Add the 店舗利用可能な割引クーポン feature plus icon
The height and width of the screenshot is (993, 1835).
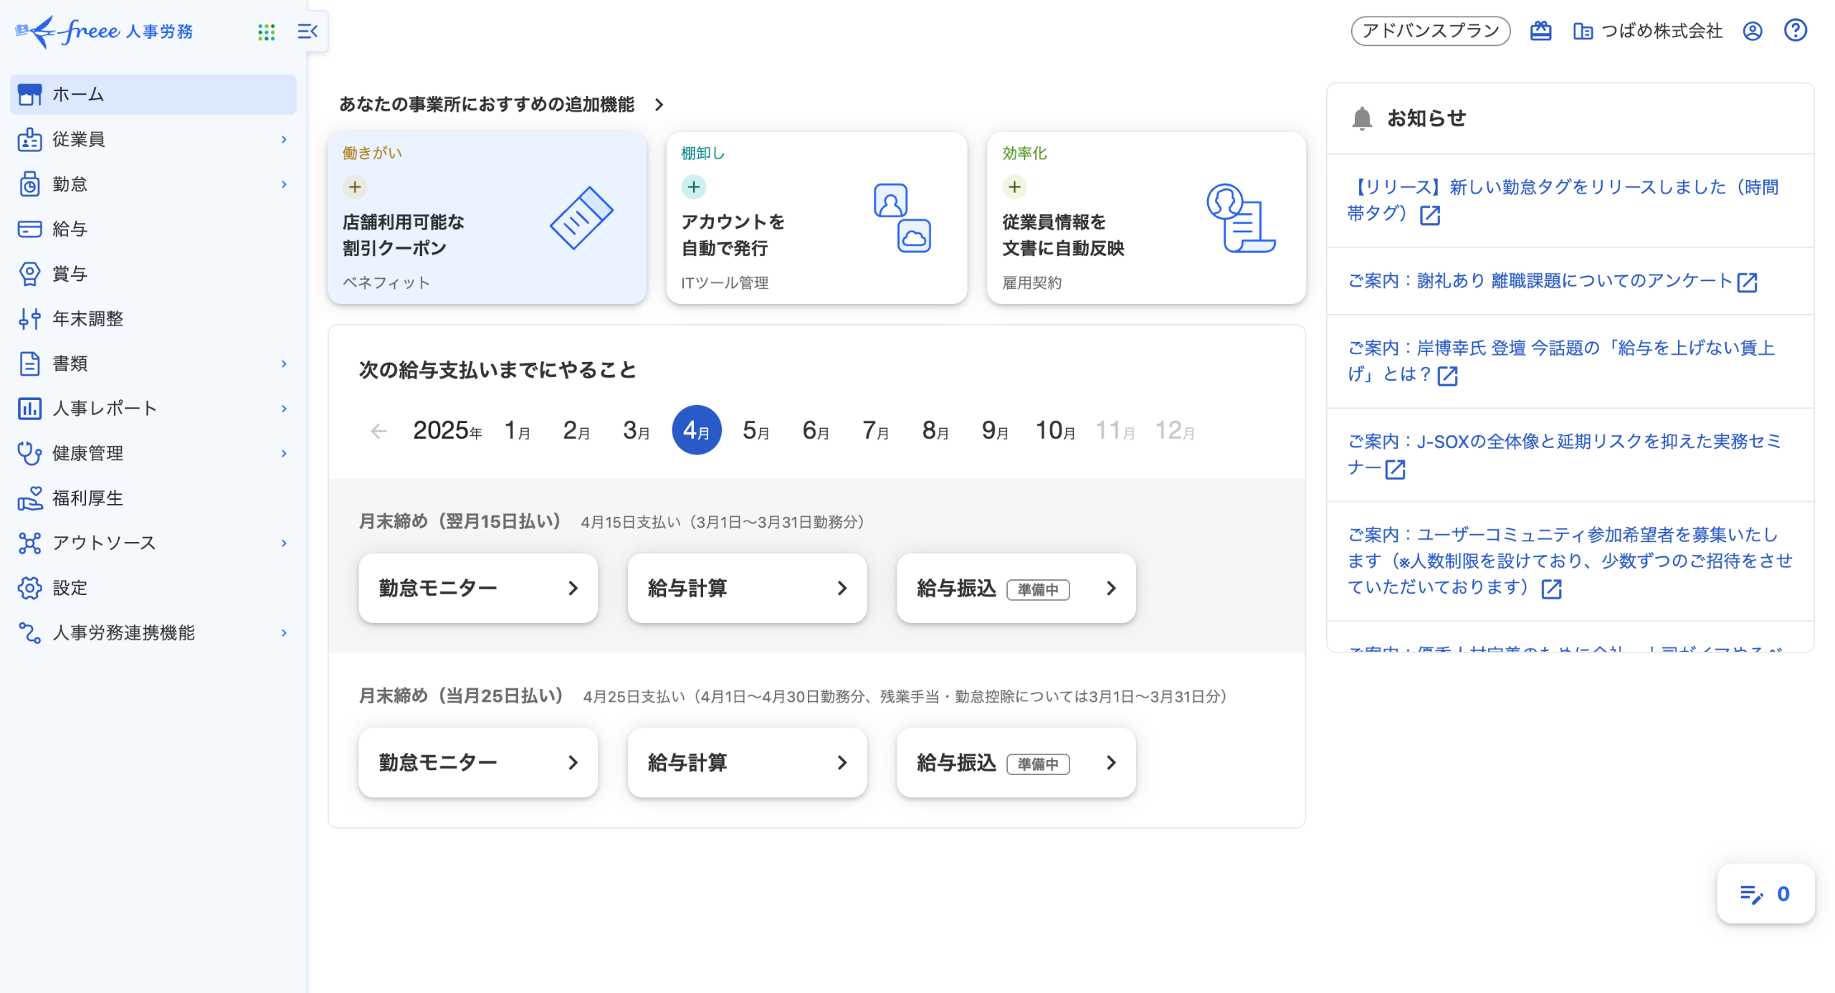tap(355, 187)
